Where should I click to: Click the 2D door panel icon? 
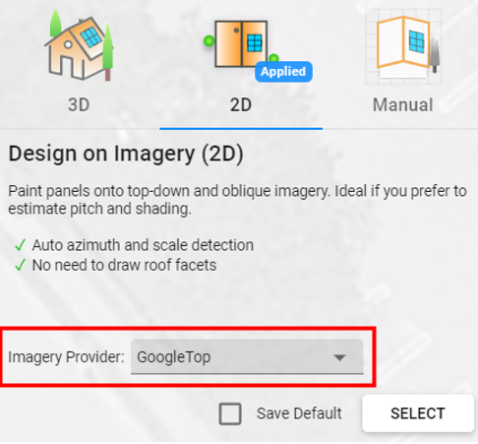click(241, 44)
